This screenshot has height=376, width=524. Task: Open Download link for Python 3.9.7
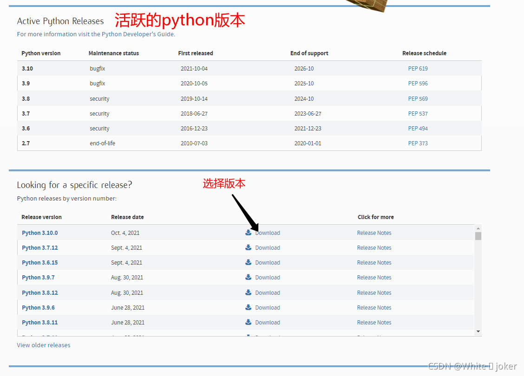pos(268,278)
